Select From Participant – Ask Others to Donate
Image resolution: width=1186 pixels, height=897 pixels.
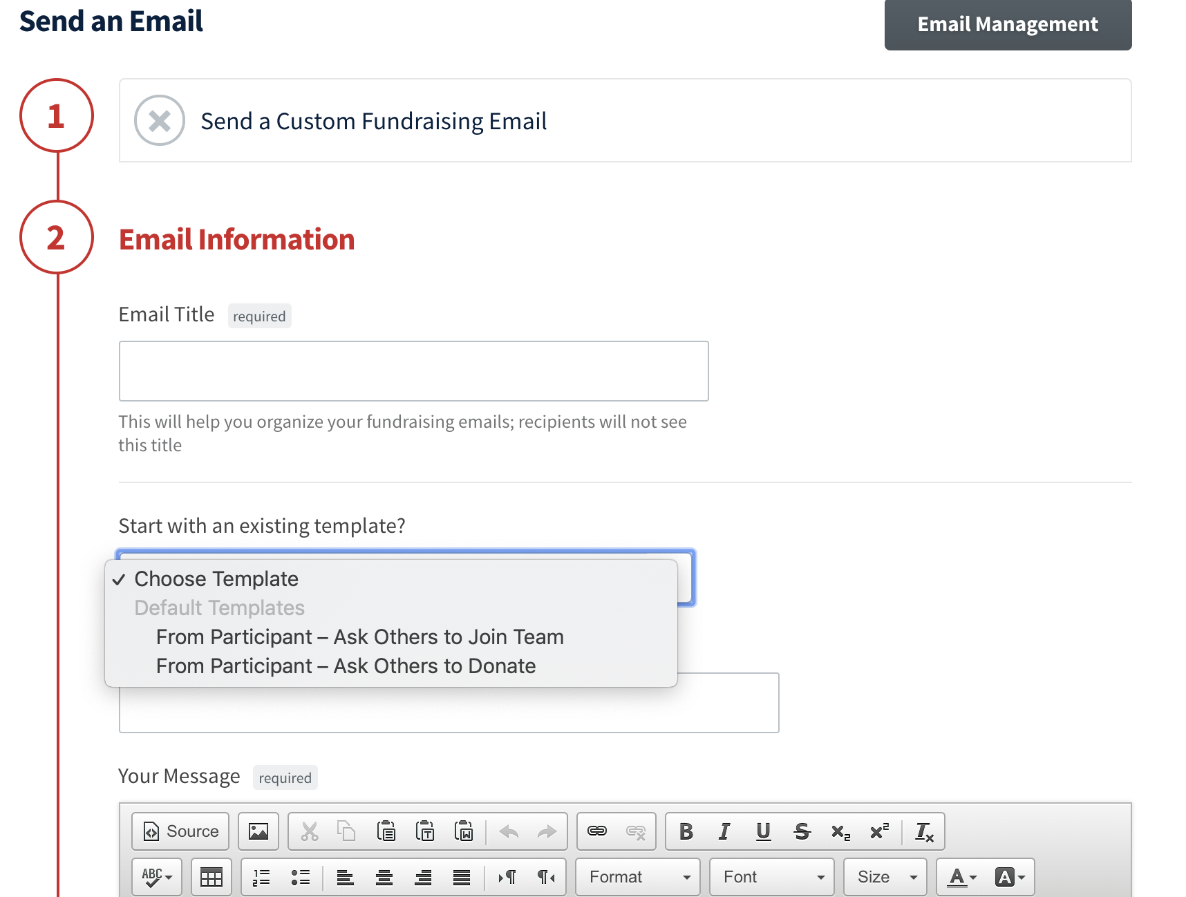coord(391,665)
